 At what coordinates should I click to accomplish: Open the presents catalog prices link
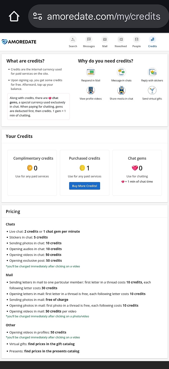coord(52,351)
